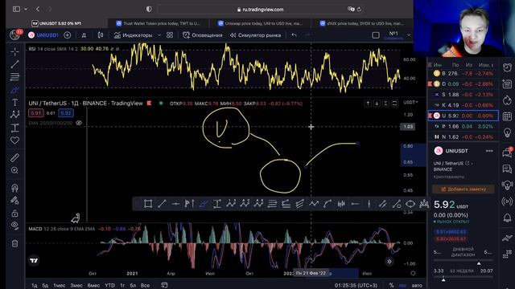This screenshot has height=289, width=515.
Task: Open the Д timeframe interval selector
Action: tap(84, 35)
